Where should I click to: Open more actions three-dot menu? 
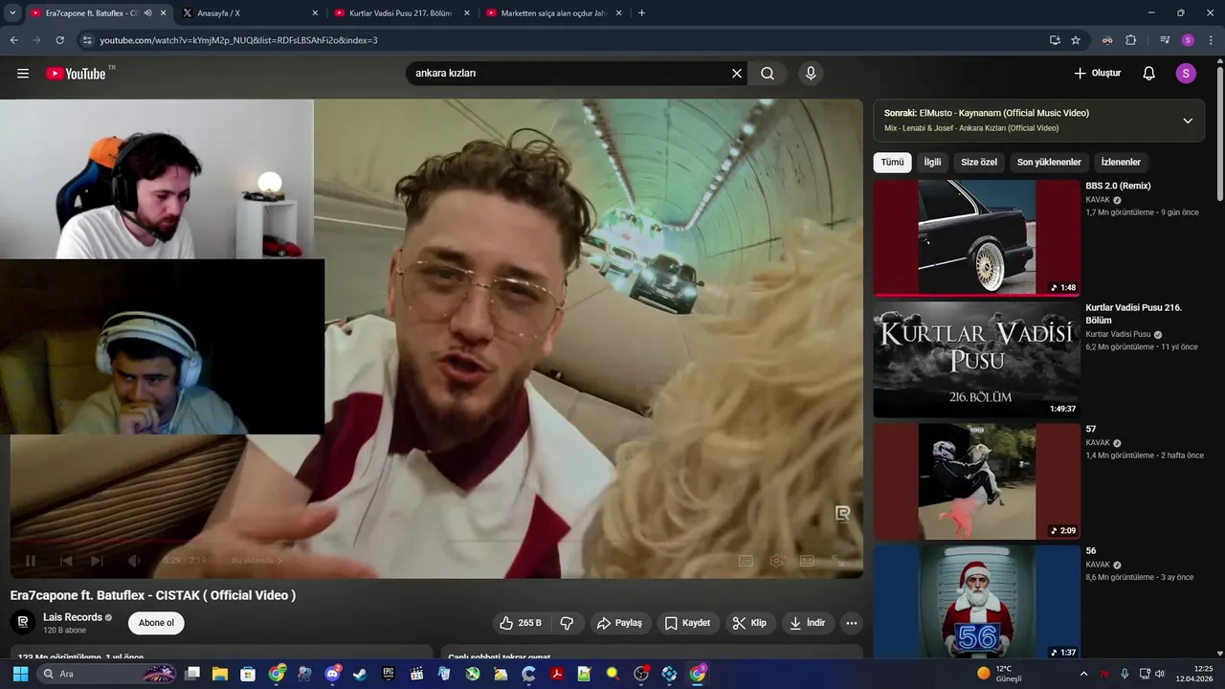tap(851, 623)
